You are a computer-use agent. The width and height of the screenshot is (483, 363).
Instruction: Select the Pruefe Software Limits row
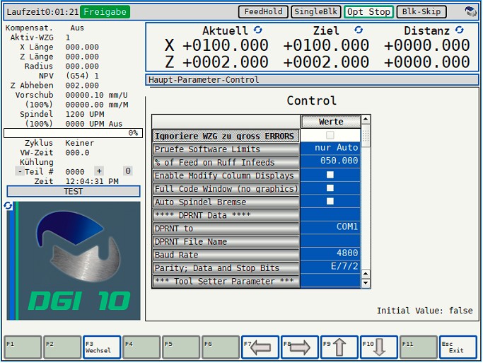pyautogui.click(x=226, y=149)
